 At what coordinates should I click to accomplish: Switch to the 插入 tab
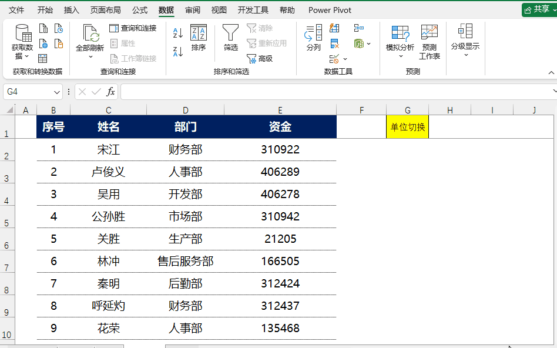pos(72,10)
